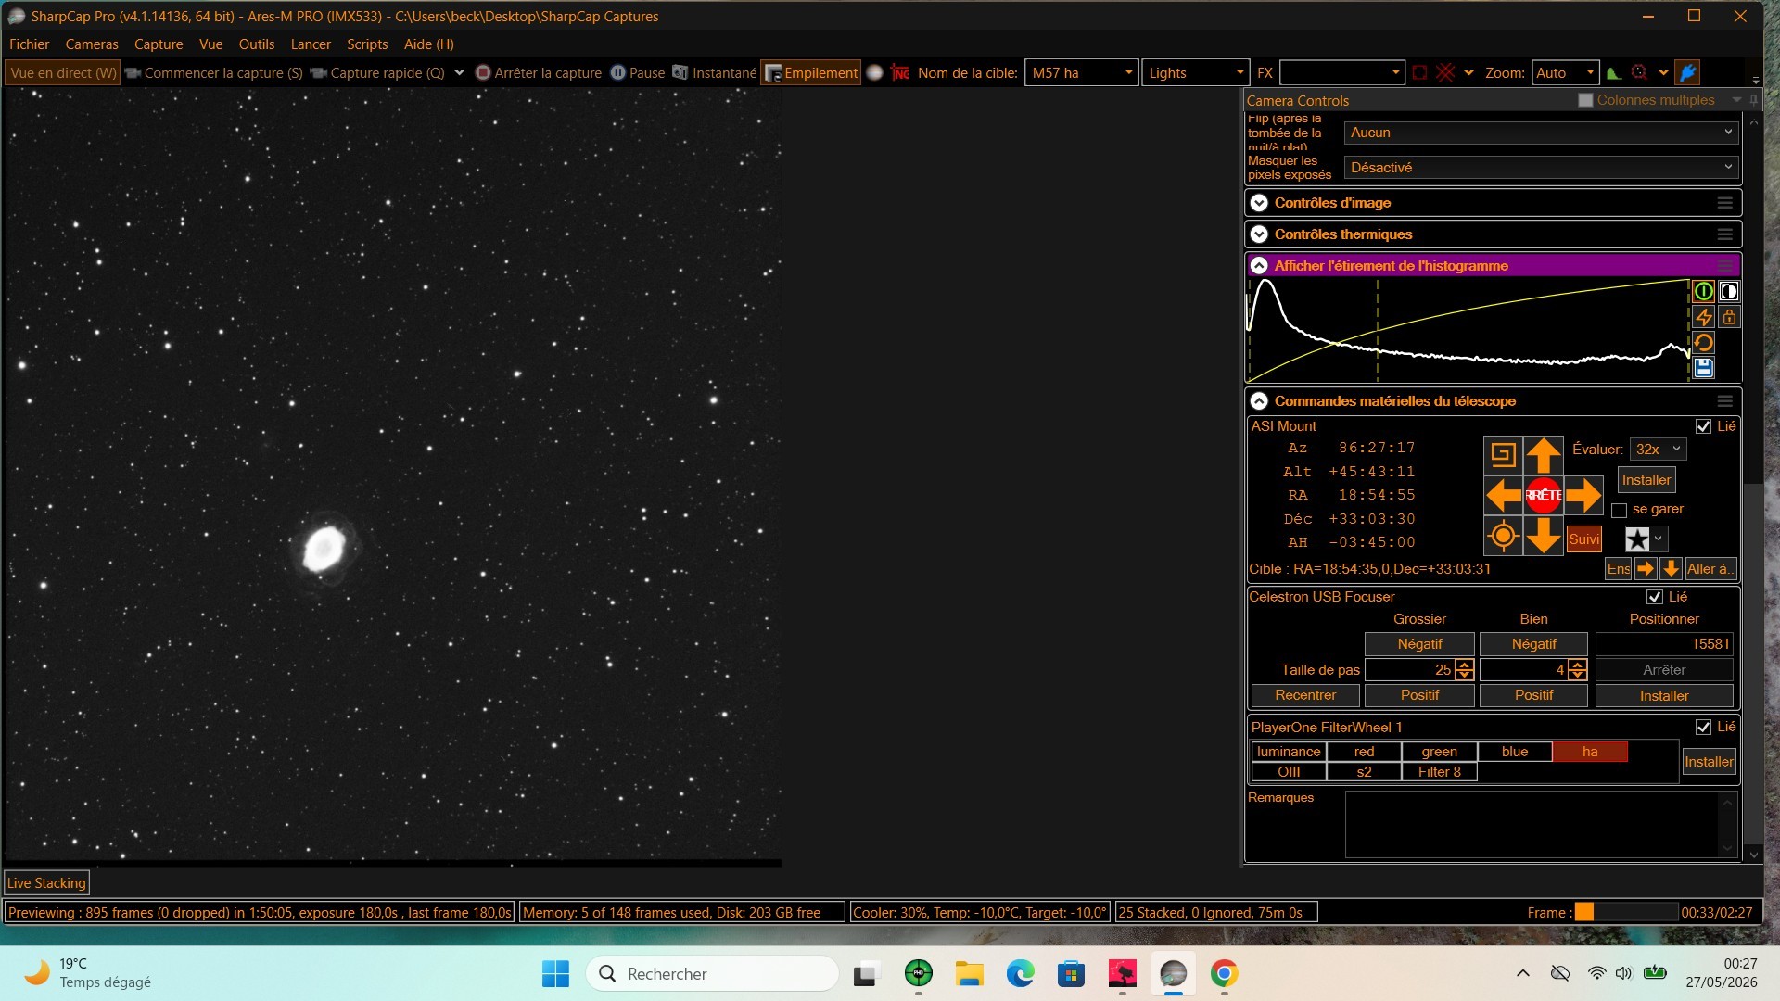The height and width of the screenshot is (1001, 1780).
Task: Toggle the Colonnes multiples checkbox
Action: [x=1585, y=100]
